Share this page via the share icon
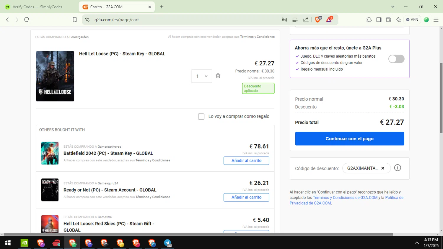The image size is (443, 249). point(306,19)
